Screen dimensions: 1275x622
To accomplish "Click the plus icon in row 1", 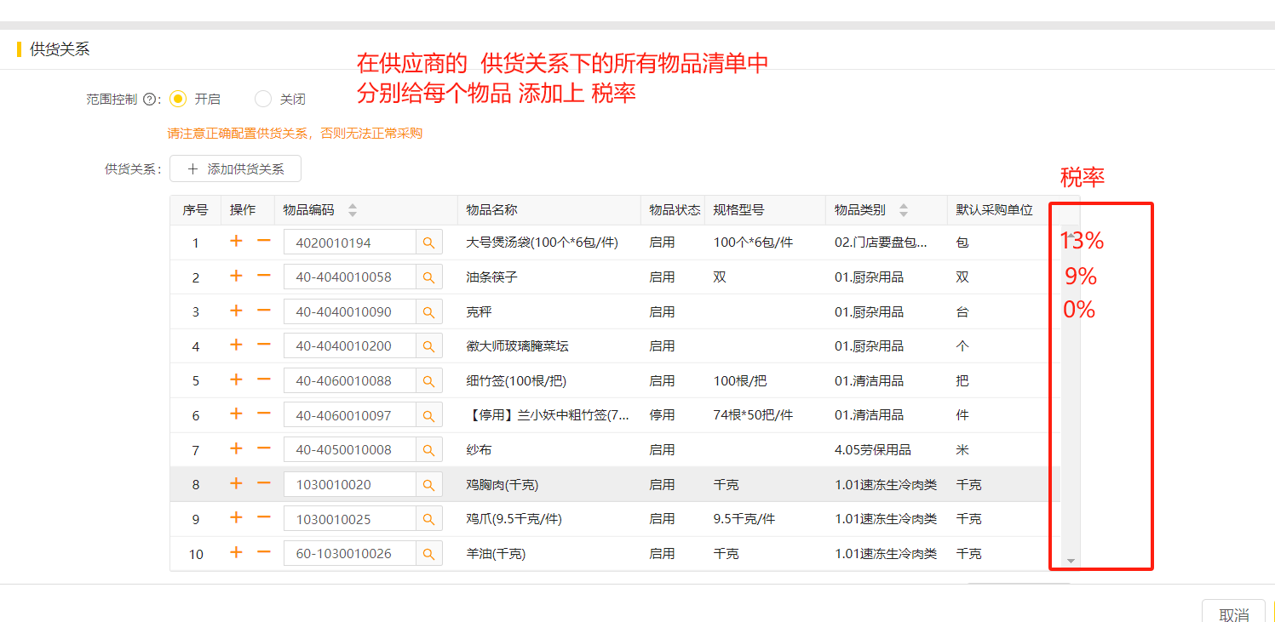I will (x=236, y=242).
